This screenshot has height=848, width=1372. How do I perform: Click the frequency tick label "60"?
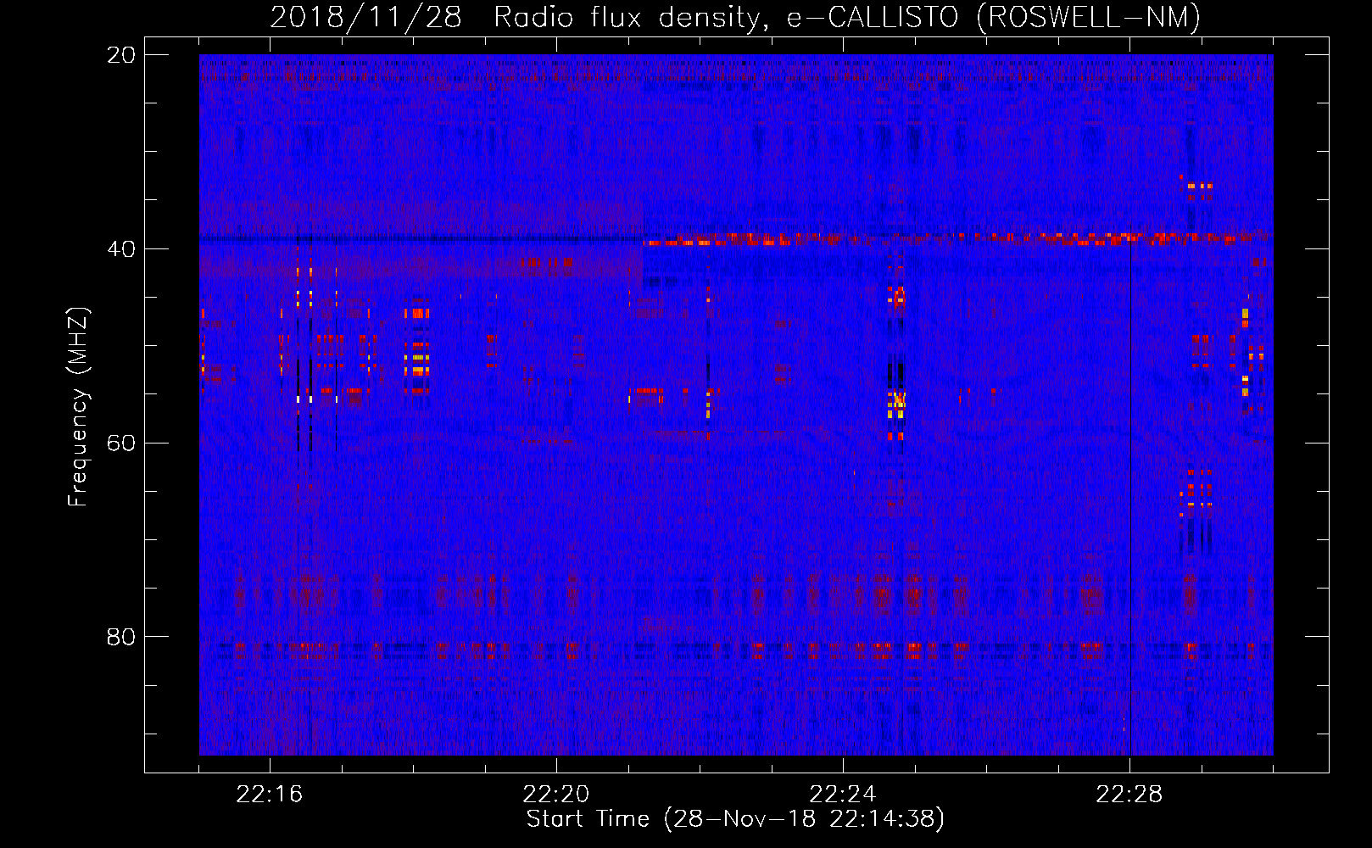tap(121, 444)
